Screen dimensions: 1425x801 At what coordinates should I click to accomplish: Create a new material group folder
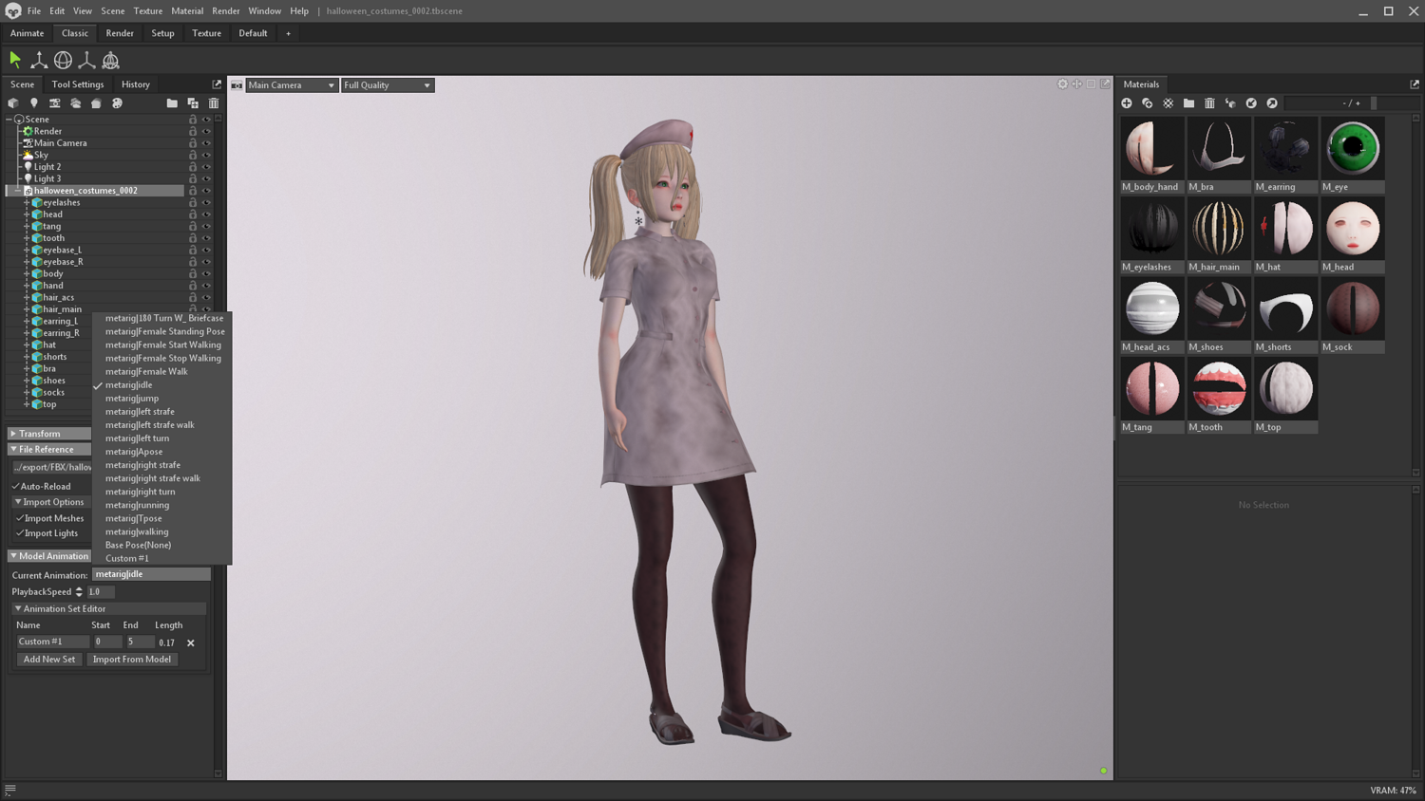click(x=1188, y=103)
